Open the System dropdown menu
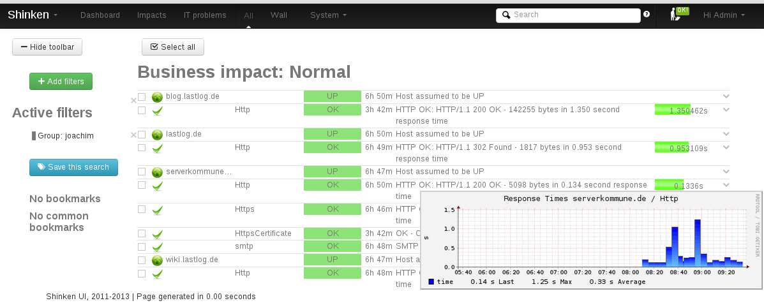This screenshot has width=764, height=303. tap(328, 15)
